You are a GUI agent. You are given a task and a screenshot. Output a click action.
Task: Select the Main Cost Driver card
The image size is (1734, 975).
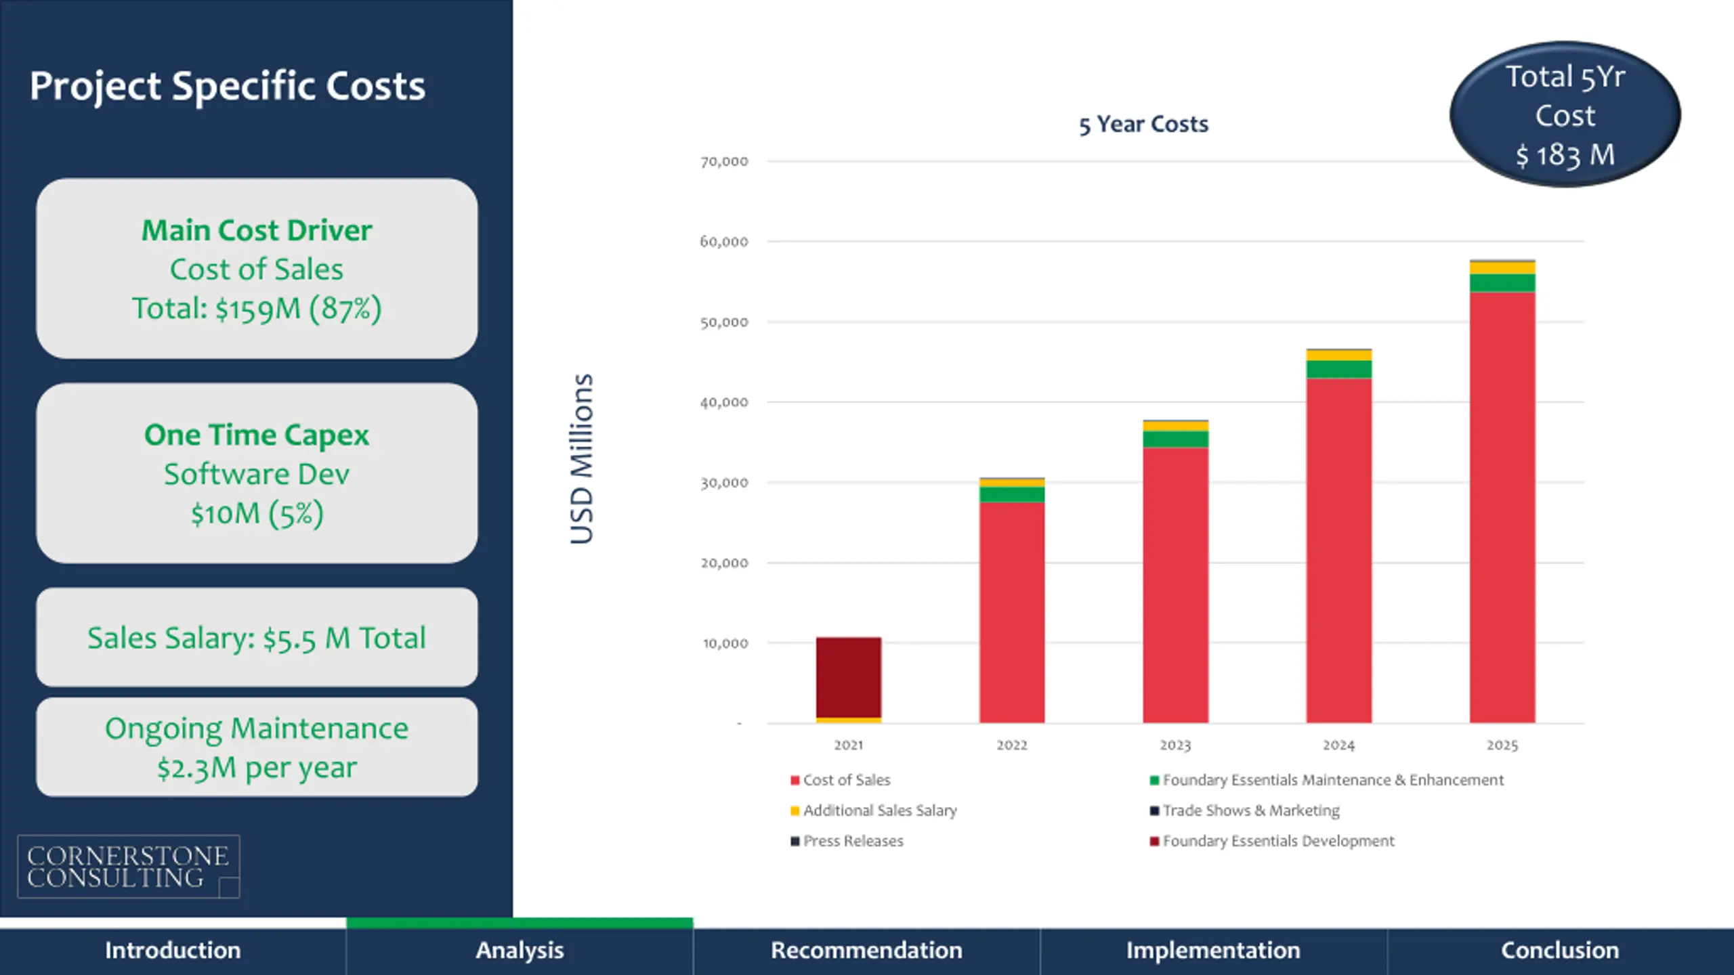pos(257,269)
